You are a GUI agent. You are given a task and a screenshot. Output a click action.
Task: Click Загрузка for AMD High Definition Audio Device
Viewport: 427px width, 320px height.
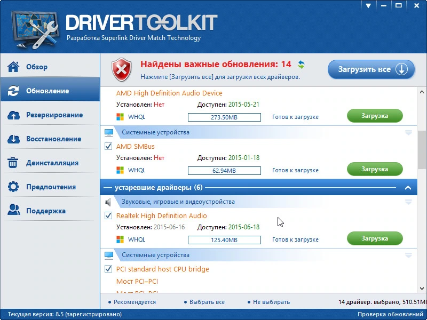tap(375, 116)
